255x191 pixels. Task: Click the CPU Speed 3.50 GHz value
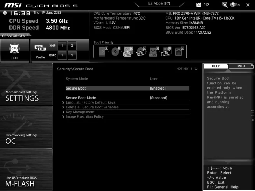coord(57,21)
